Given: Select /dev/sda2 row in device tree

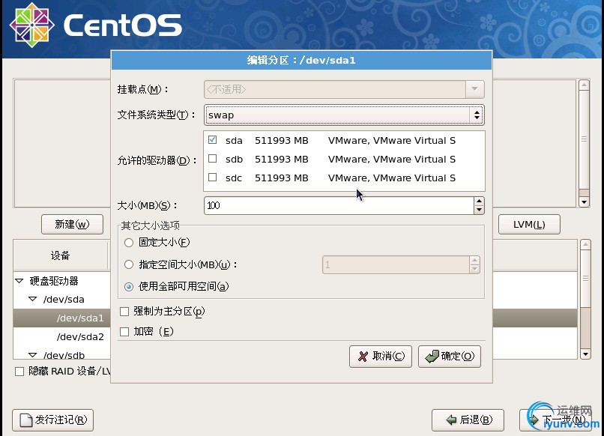Looking at the screenshot, I should (80, 336).
